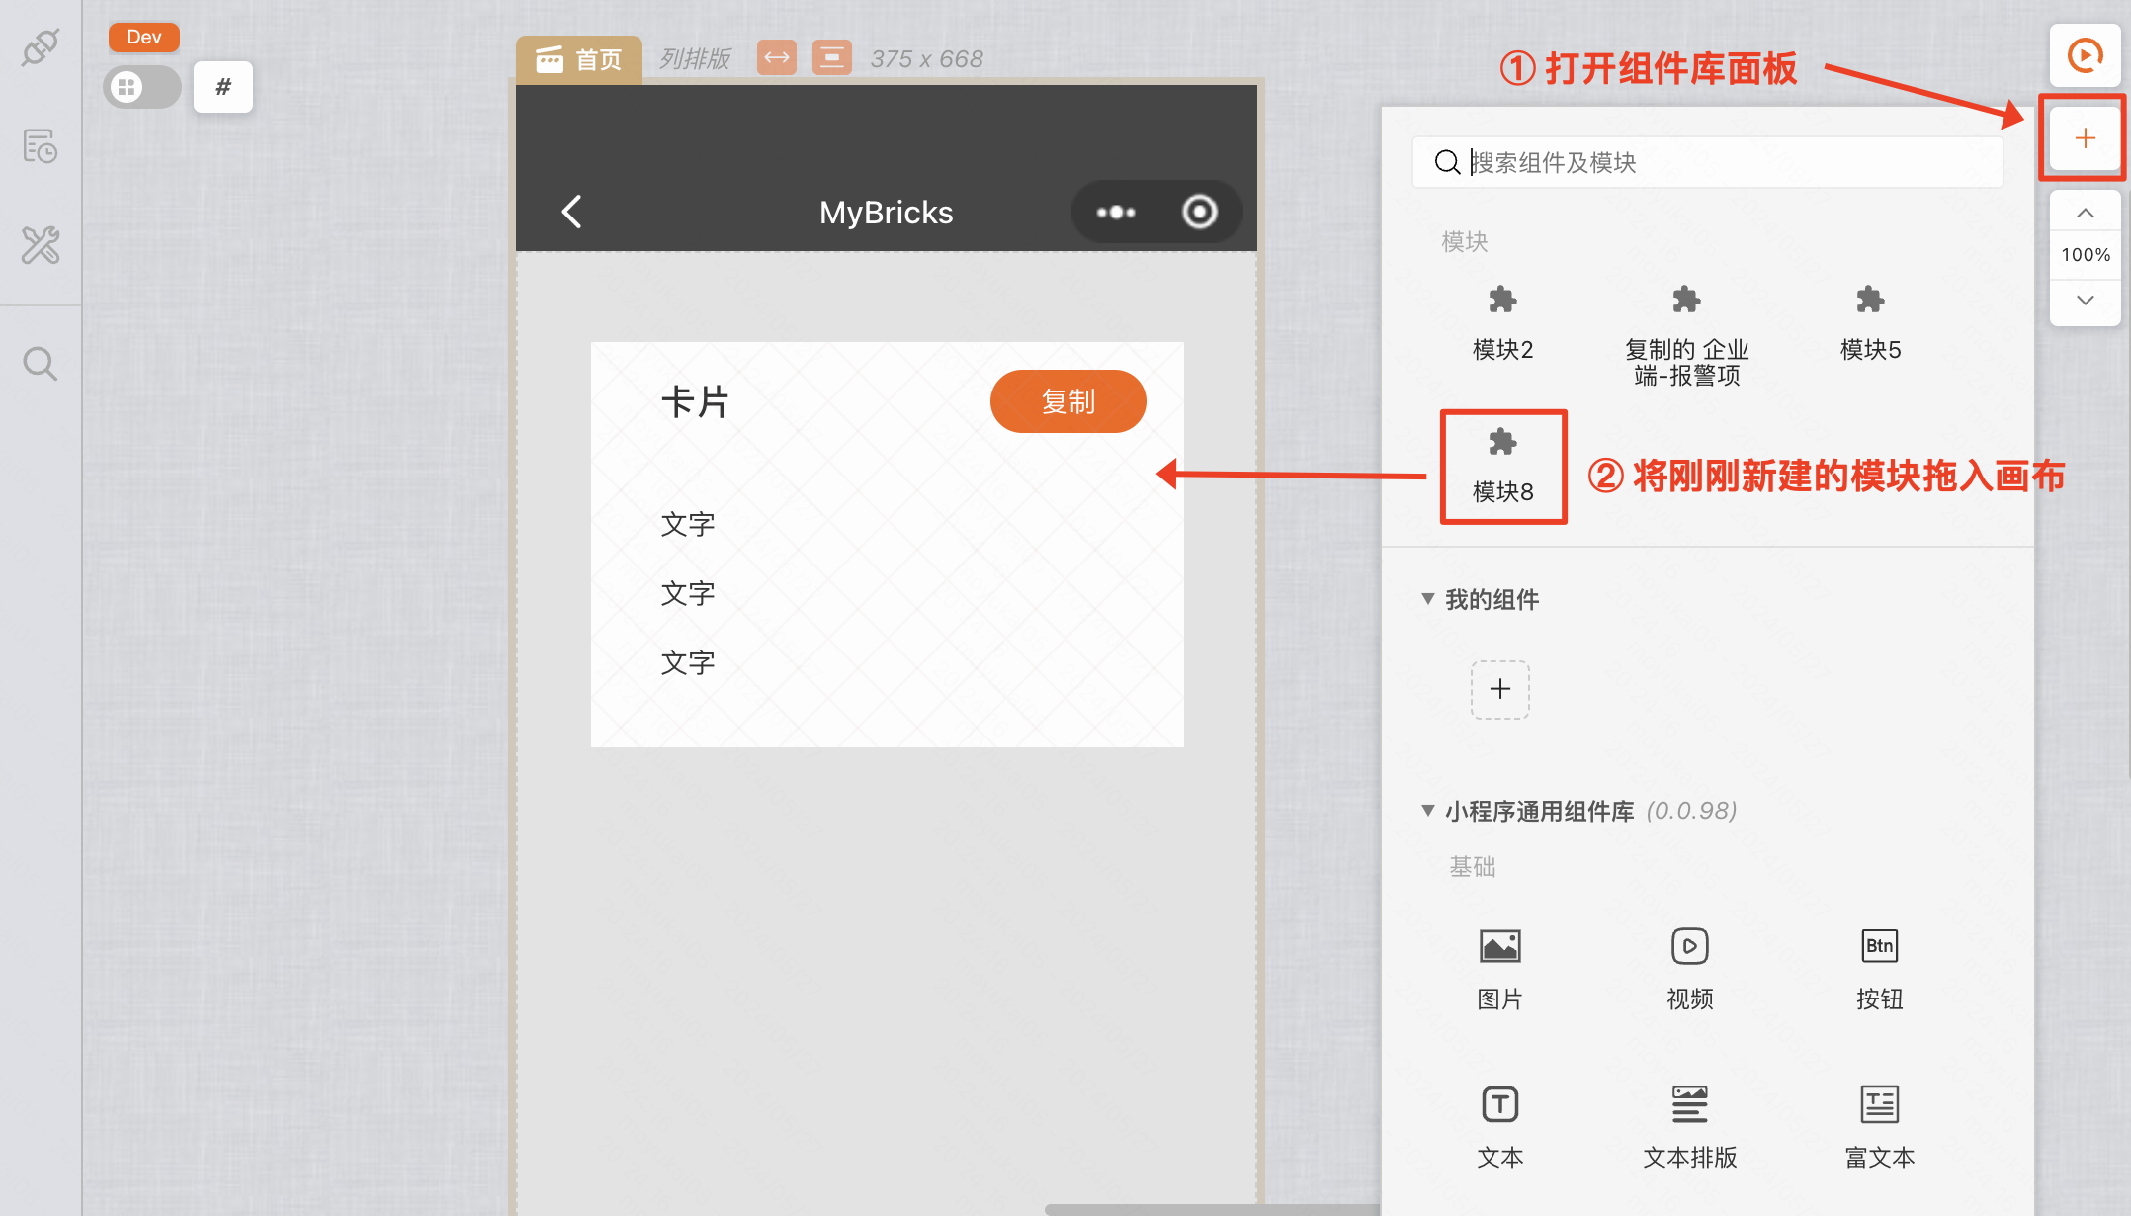Click the orange 复制 button

[1067, 401]
